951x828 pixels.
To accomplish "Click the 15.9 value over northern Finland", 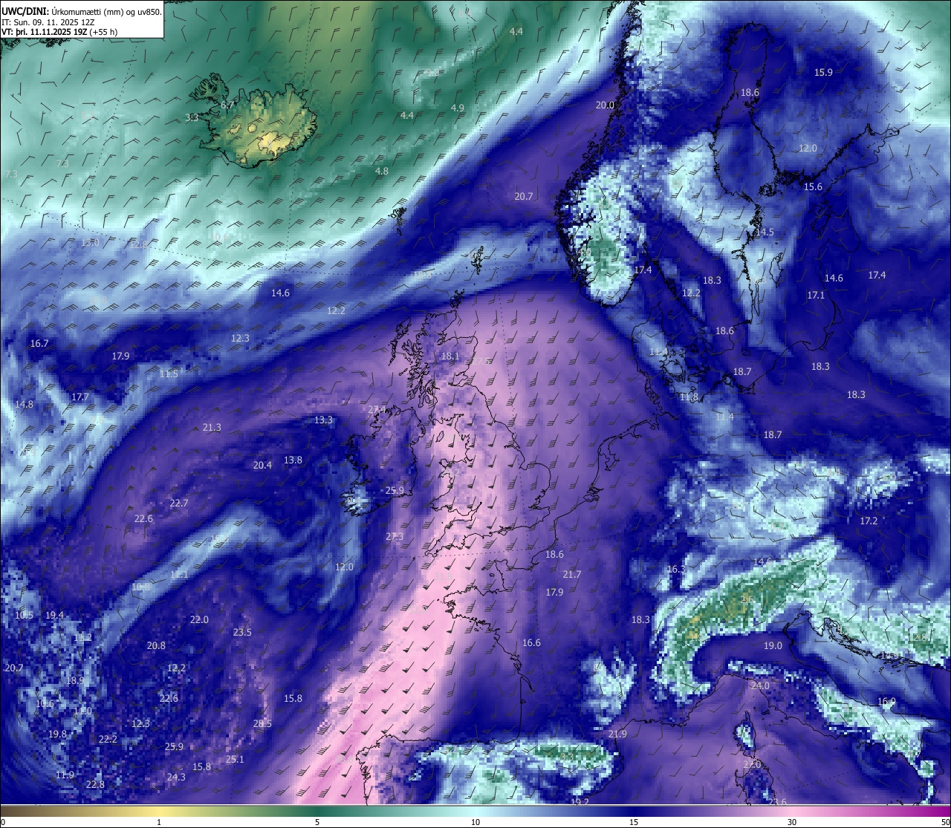I will pos(823,72).
